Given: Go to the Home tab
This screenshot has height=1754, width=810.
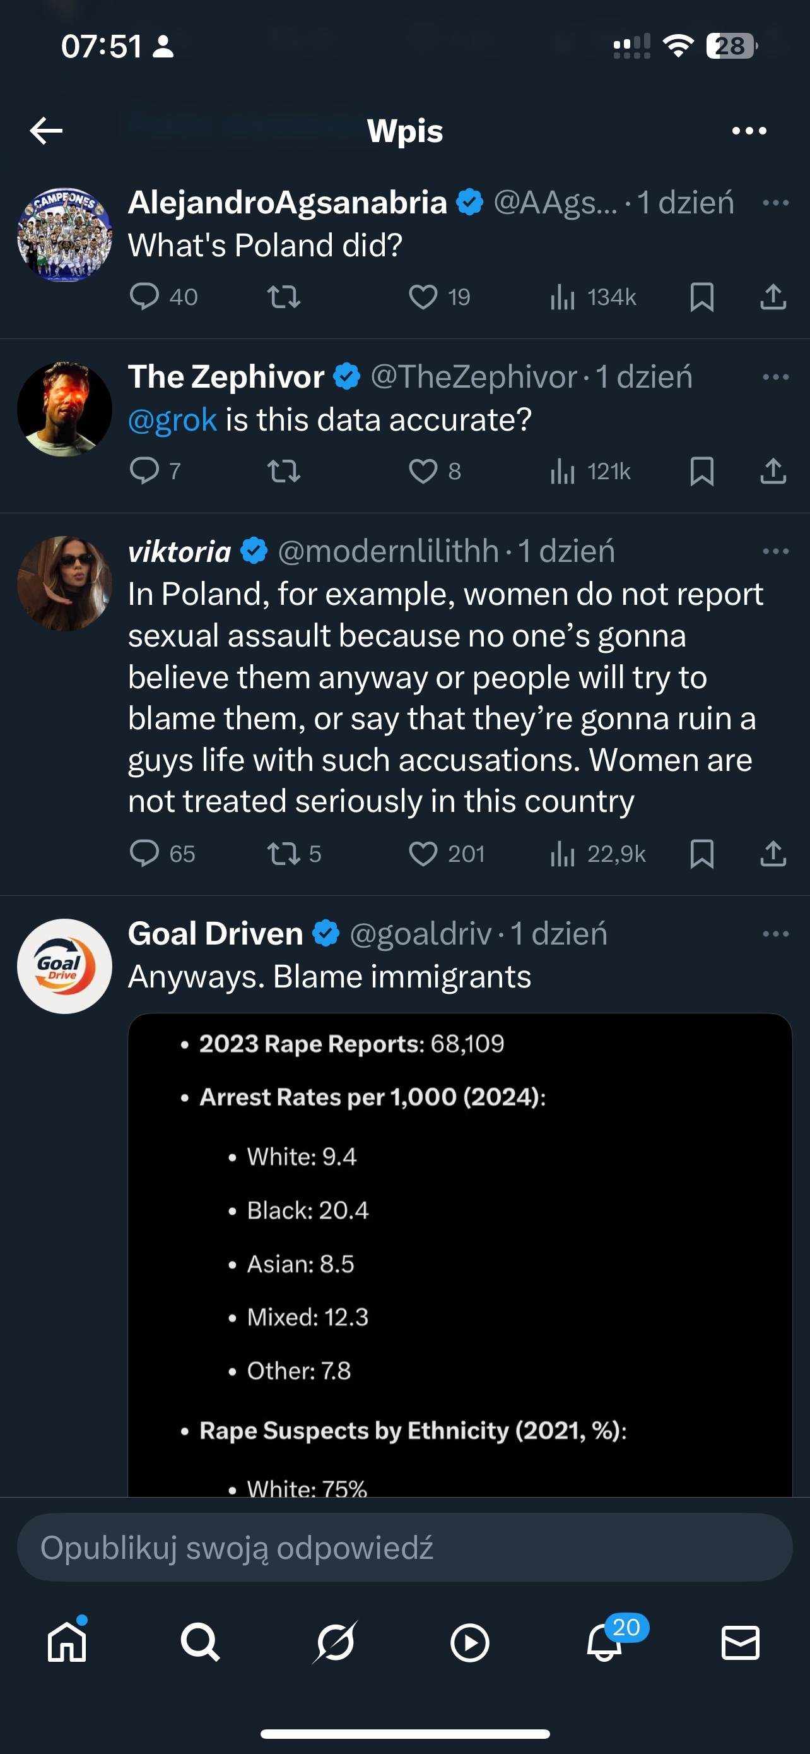Looking at the screenshot, I should [67, 1642].
